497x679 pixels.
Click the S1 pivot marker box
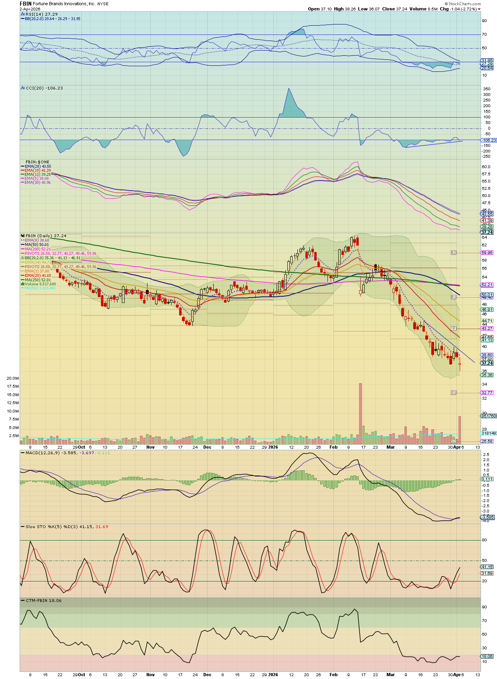454,392
